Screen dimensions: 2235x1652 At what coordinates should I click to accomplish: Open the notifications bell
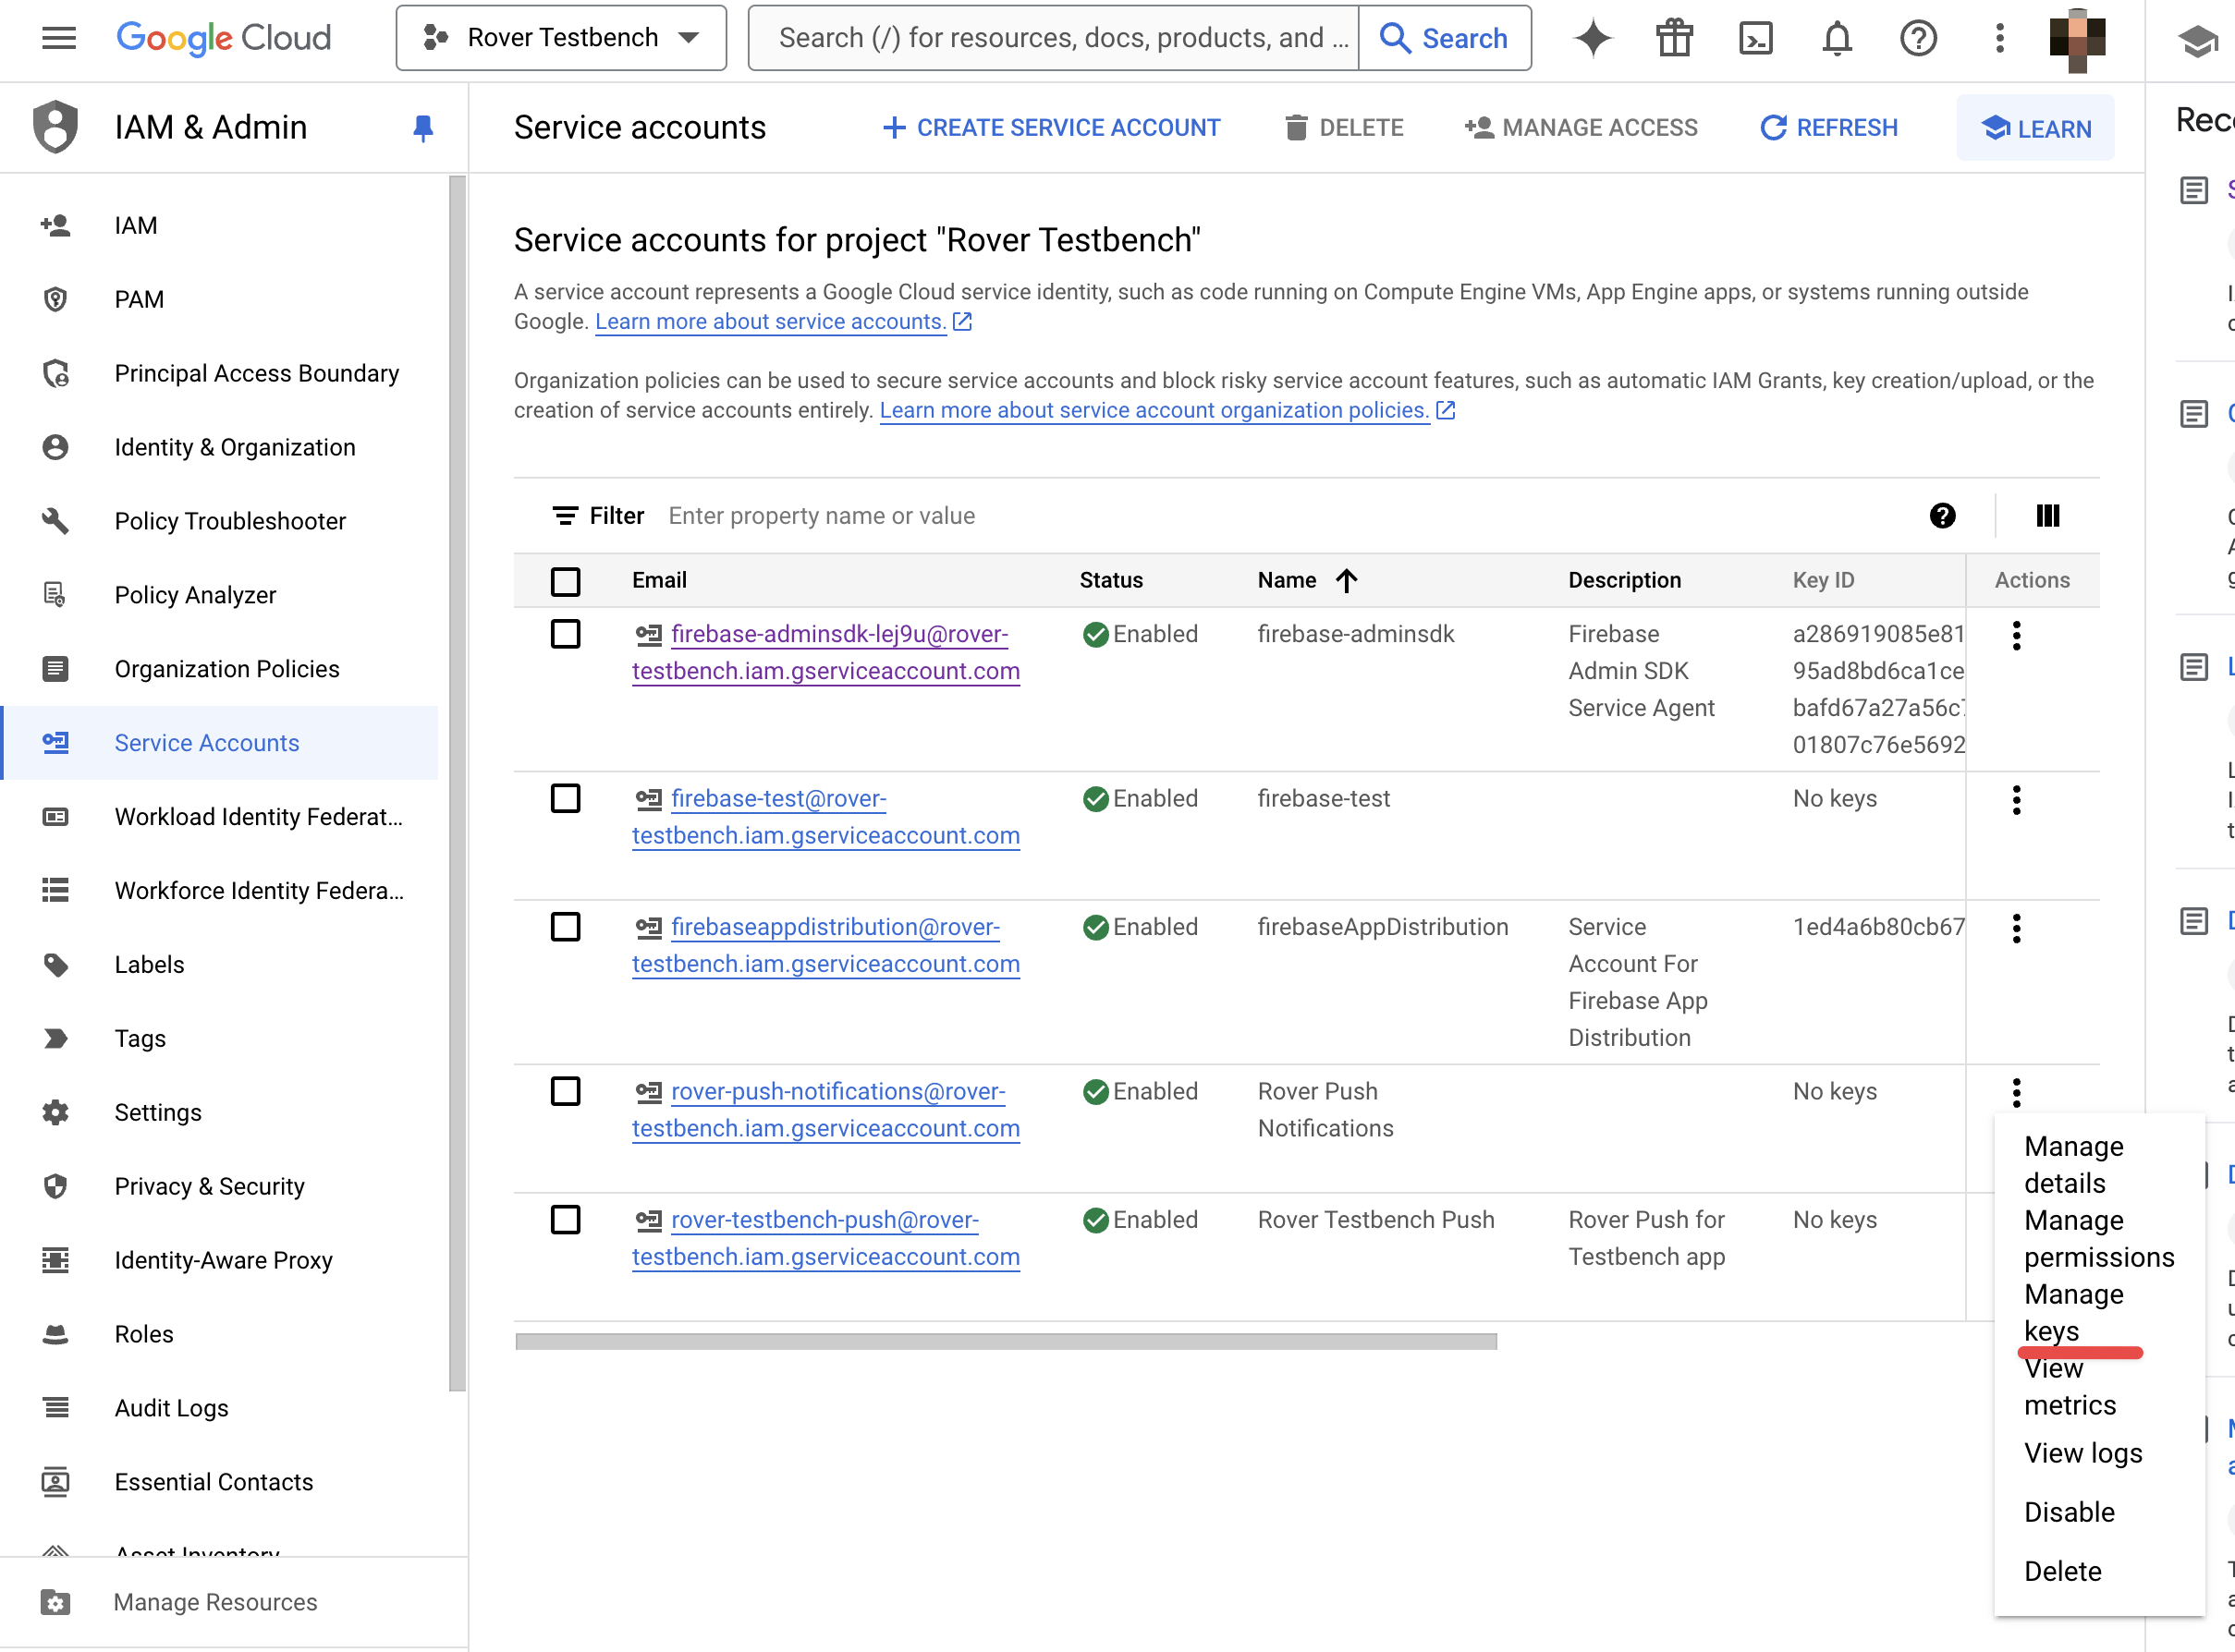tap(1837, 38)
